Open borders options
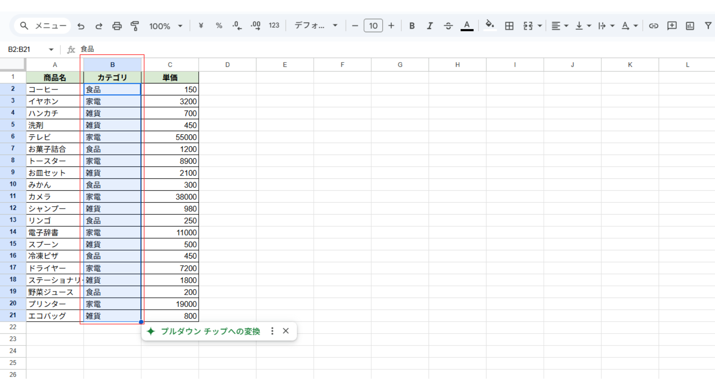The image size is (715, 390). pos(509,26)
